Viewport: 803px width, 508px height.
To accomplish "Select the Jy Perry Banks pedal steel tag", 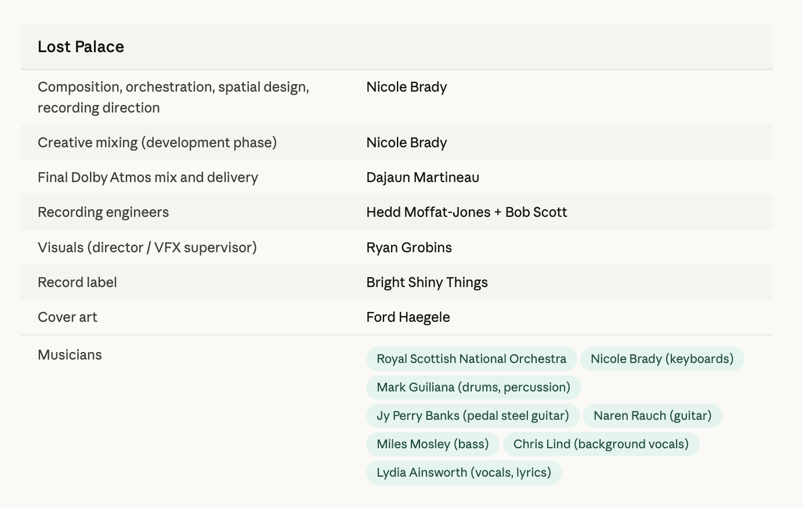I will pos(472,416).
